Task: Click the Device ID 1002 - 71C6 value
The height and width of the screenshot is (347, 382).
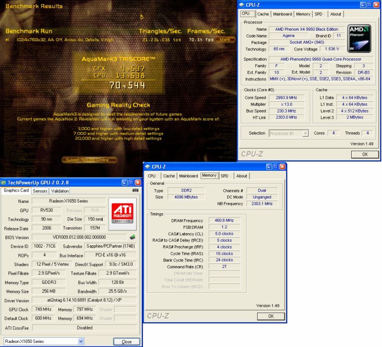Action: coord(45,246)
